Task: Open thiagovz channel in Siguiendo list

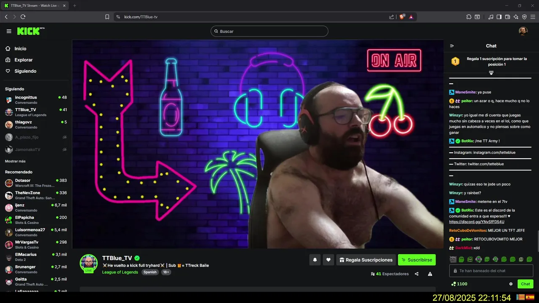Action: pos(36,125)
